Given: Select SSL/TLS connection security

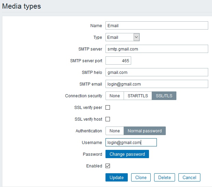Looking at the screenshot, I should click(164, 96).
